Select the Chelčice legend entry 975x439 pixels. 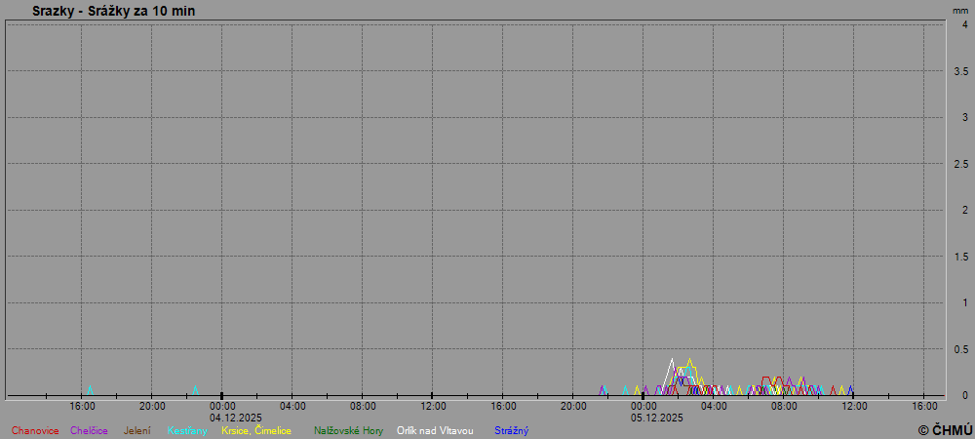(90, 430)
